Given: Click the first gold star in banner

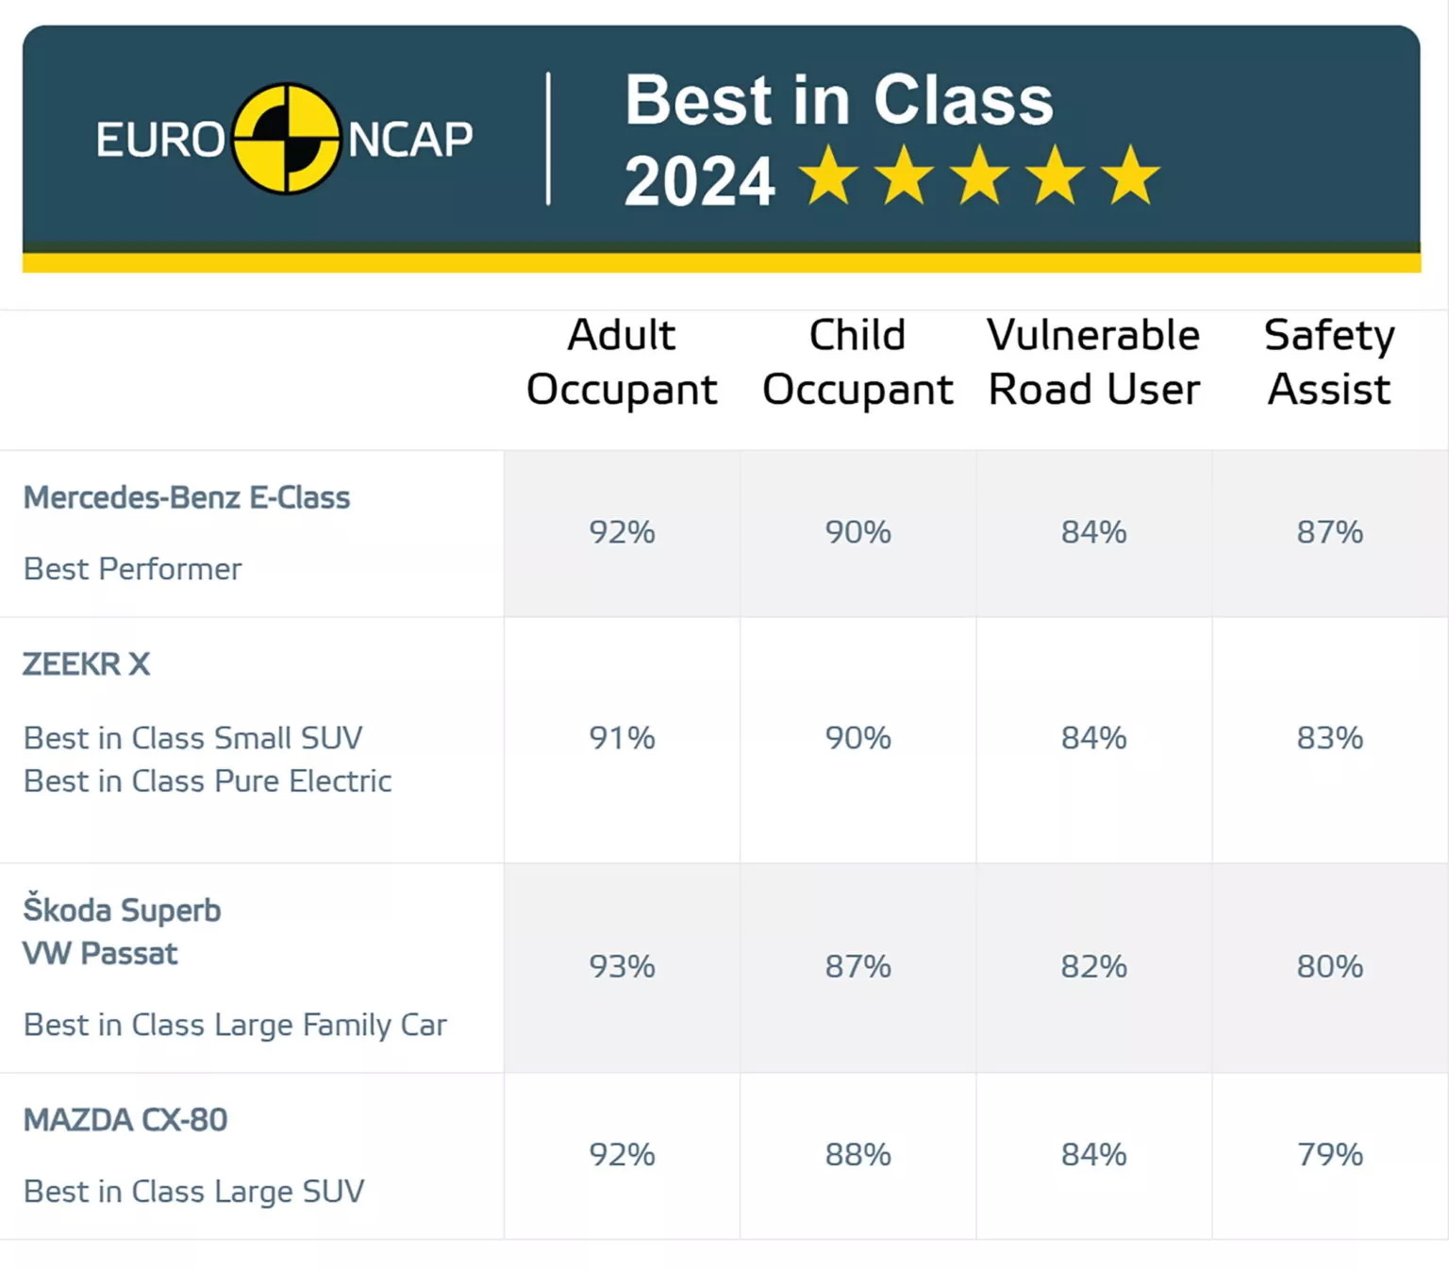Looking at the screenshot, I should point(828,175).
